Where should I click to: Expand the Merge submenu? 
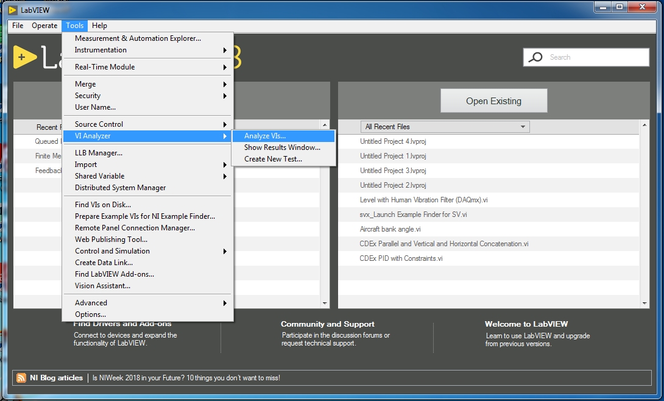(147, 84)
